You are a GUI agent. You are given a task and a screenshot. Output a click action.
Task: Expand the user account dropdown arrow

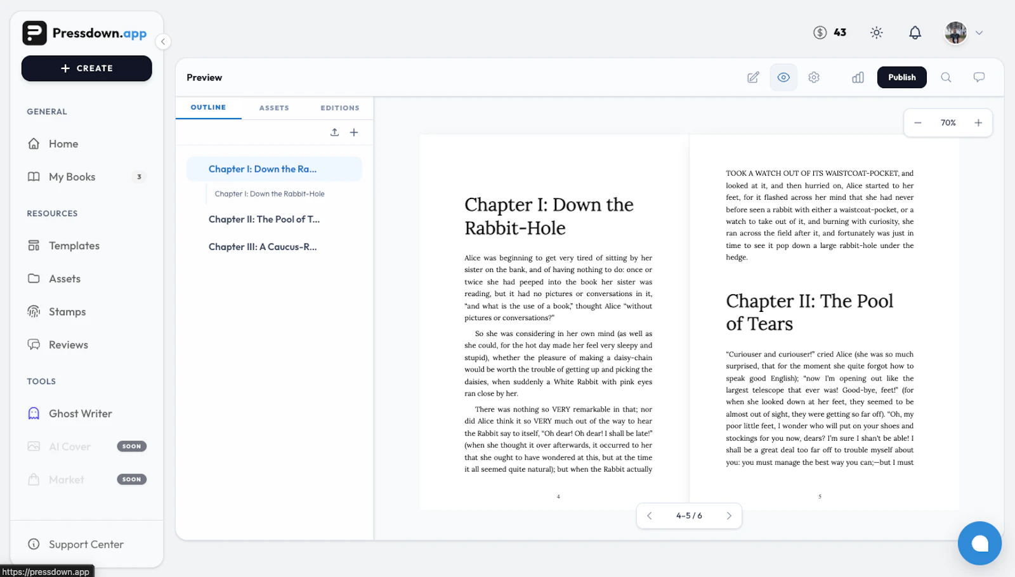tap(979, 33)
